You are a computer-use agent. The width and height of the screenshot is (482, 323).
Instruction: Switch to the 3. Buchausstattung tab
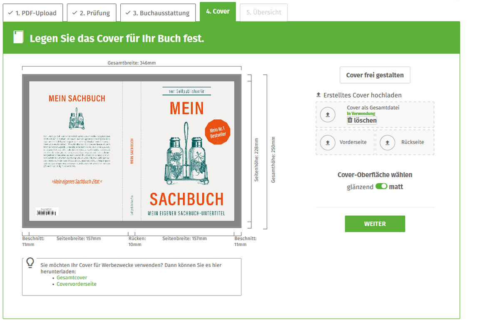point(158,13)
